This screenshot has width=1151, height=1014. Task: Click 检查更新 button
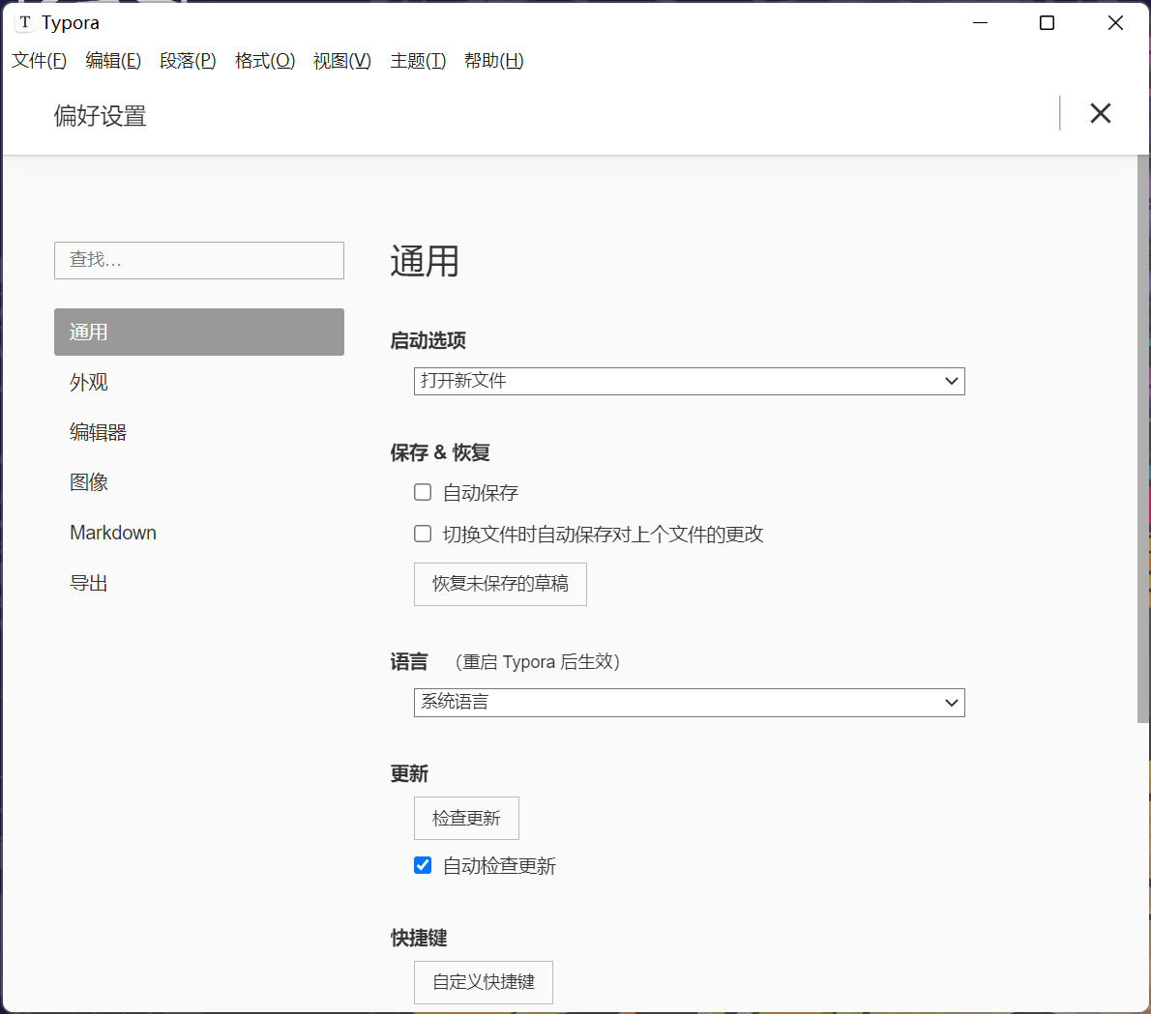pos(466,818)
